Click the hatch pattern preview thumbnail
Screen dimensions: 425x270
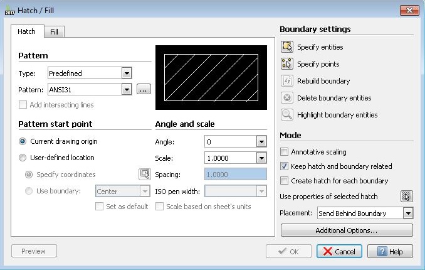tap(211, 78)
